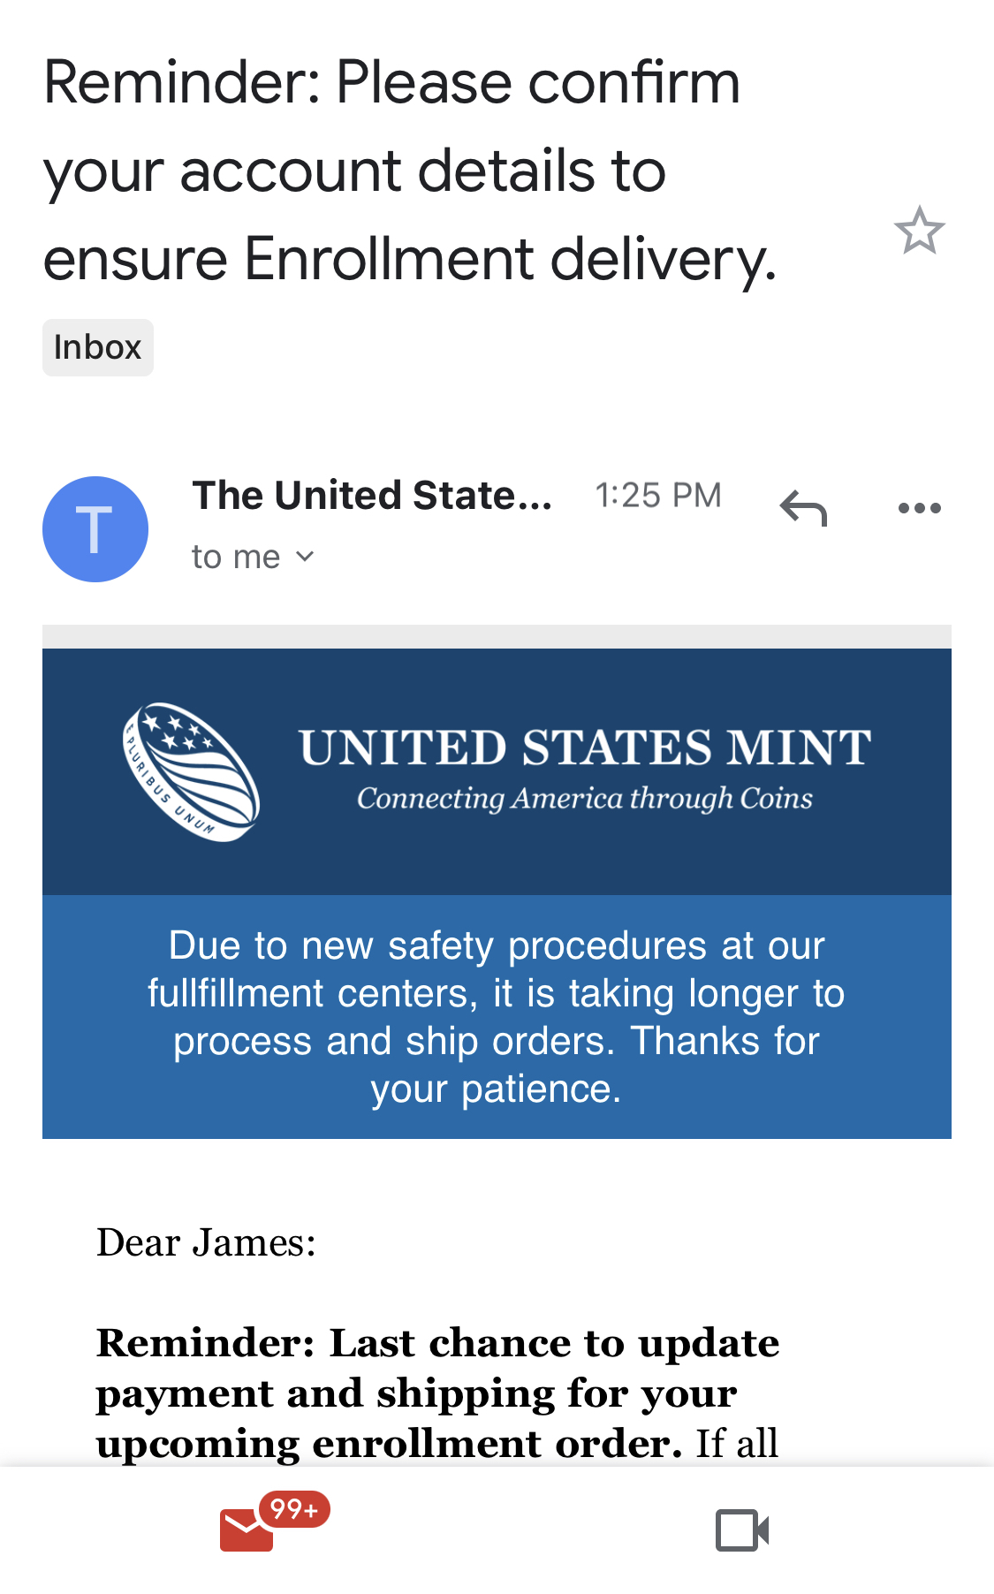Viewport: 994px width, 1594px height.
Task: Tap the United States Mint coin logo
Action: click(x=191, y=771)
